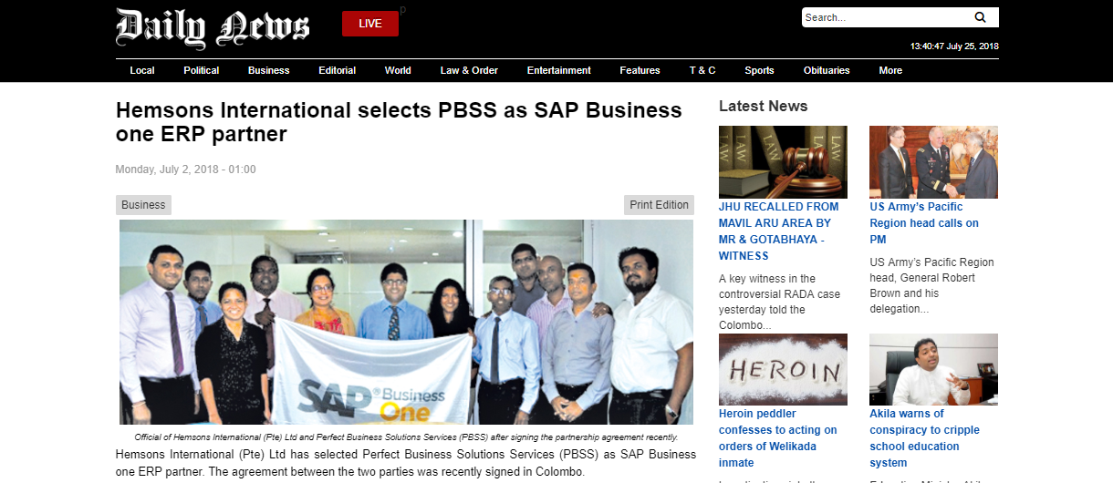Screen dimensions: 1113x483
Task: Open the Akila speaking thumbnail
Action: (x=933, y=369)
